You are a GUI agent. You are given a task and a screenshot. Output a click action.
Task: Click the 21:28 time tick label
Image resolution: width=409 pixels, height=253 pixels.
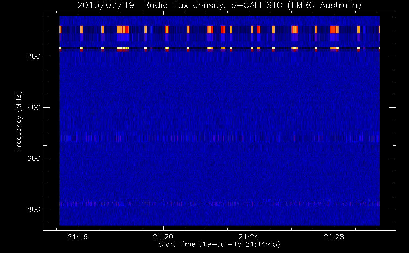[334, 237]
